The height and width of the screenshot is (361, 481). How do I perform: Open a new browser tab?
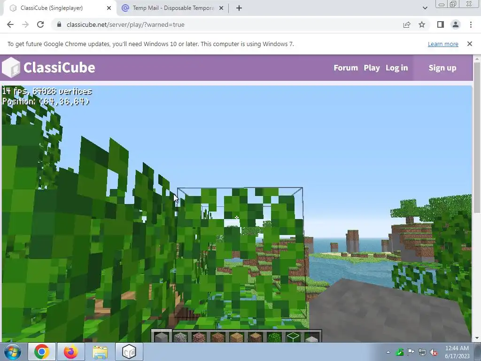click(x=239, y=8)
